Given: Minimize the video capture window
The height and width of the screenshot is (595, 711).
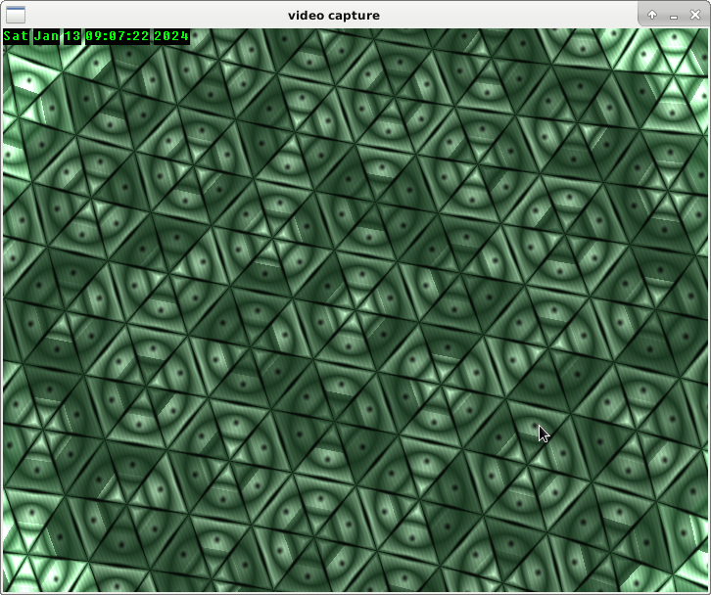Looking at the screenshot, I should pyautogui.click(x=674, y=16).
